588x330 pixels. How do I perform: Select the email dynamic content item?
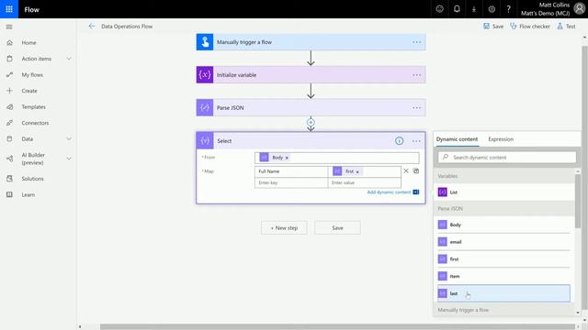point(504,242)
